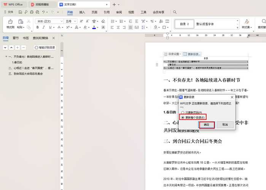This screenshot has width=266, height=190.
Task: Click the Format Painter (格式刷) icon
Action: (10, 22)
